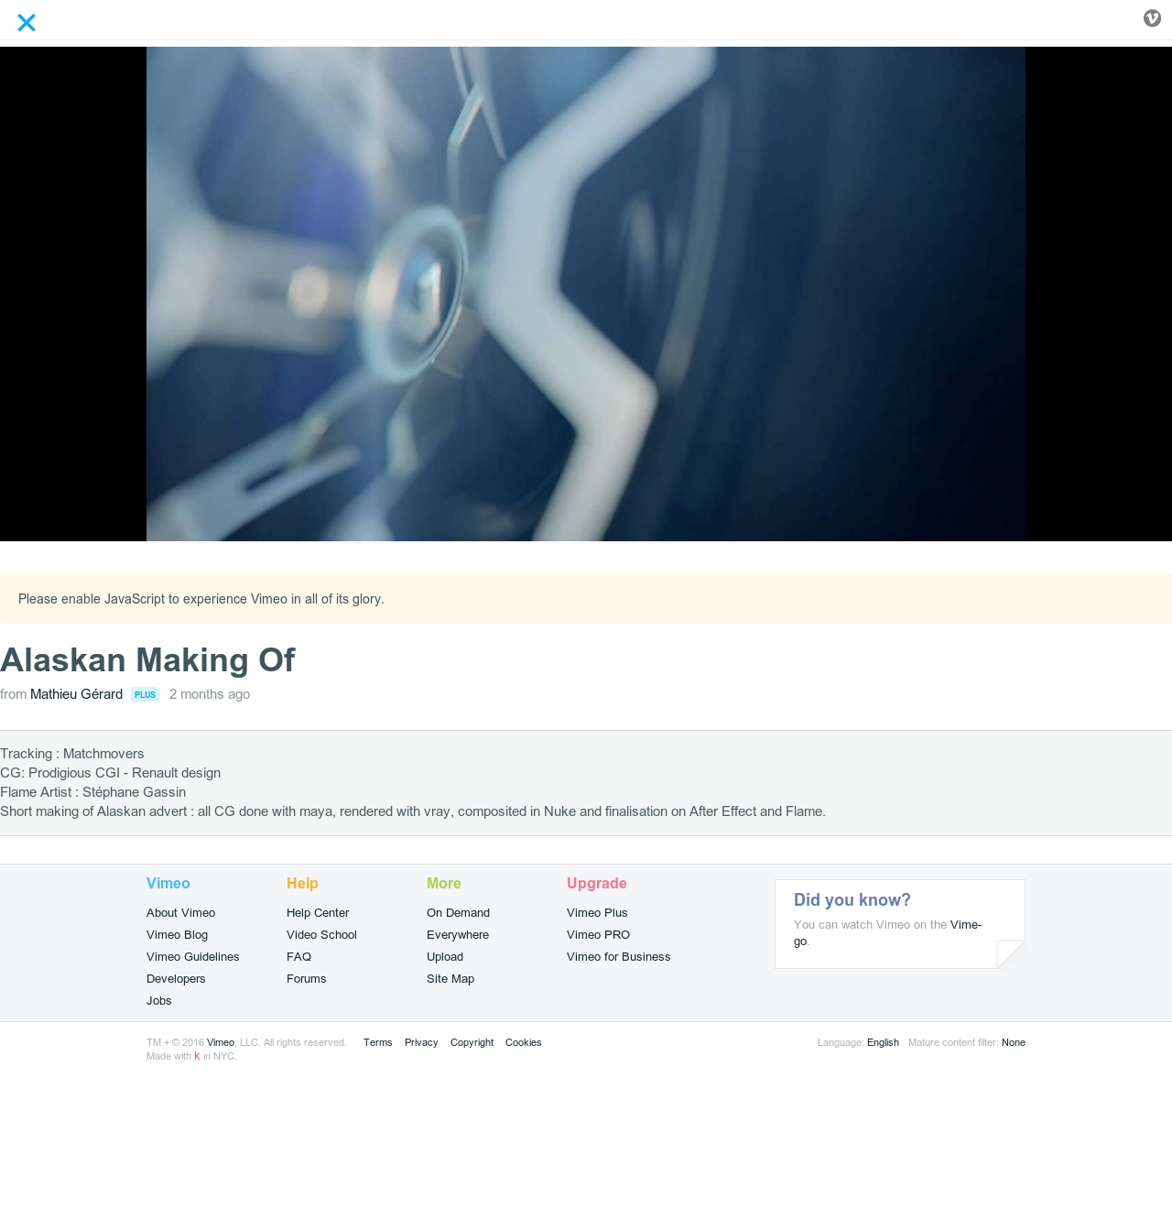
Task: Click the 'Did you know?' heading
Action: click(x=852, y=900)
